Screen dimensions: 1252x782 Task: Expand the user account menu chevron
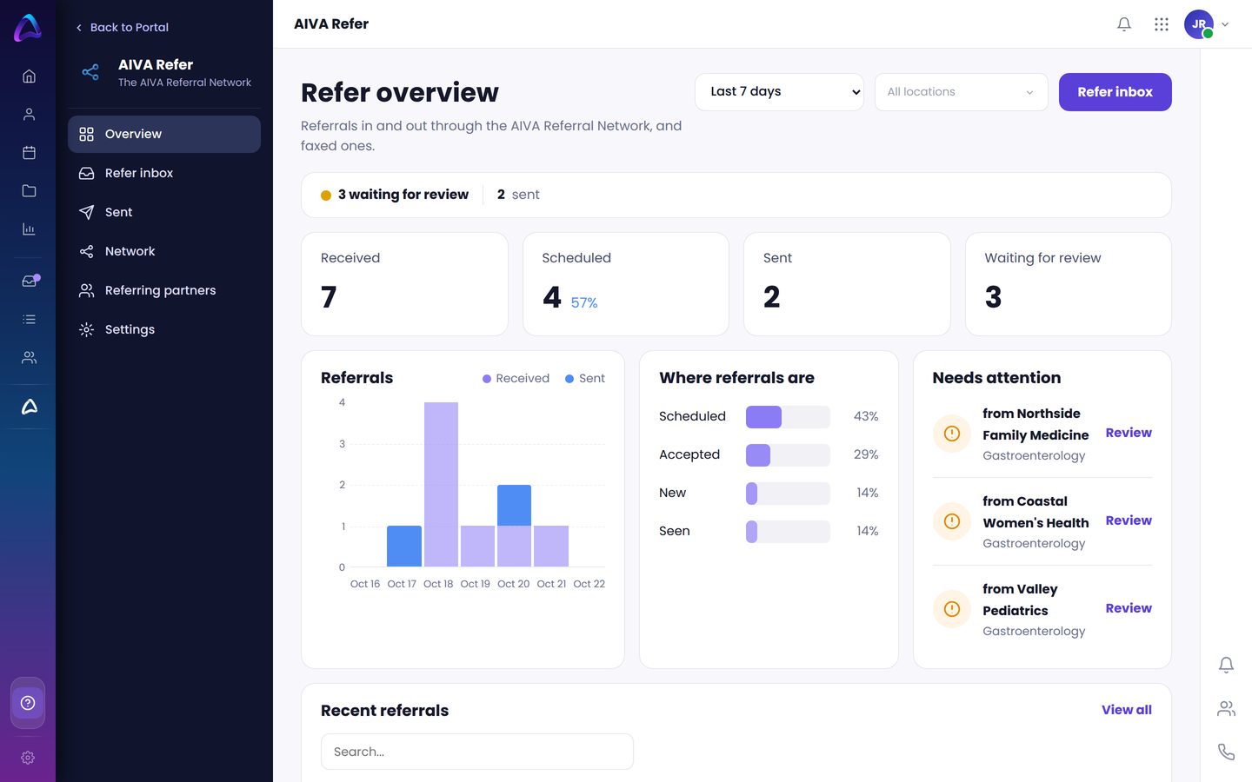(1225, 24)
